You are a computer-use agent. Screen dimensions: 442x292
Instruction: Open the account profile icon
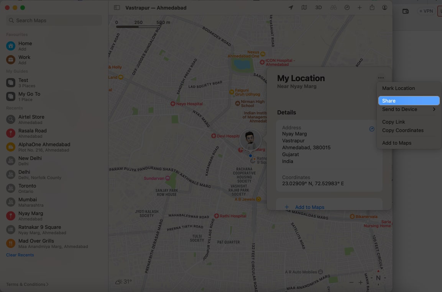(384, 8)
